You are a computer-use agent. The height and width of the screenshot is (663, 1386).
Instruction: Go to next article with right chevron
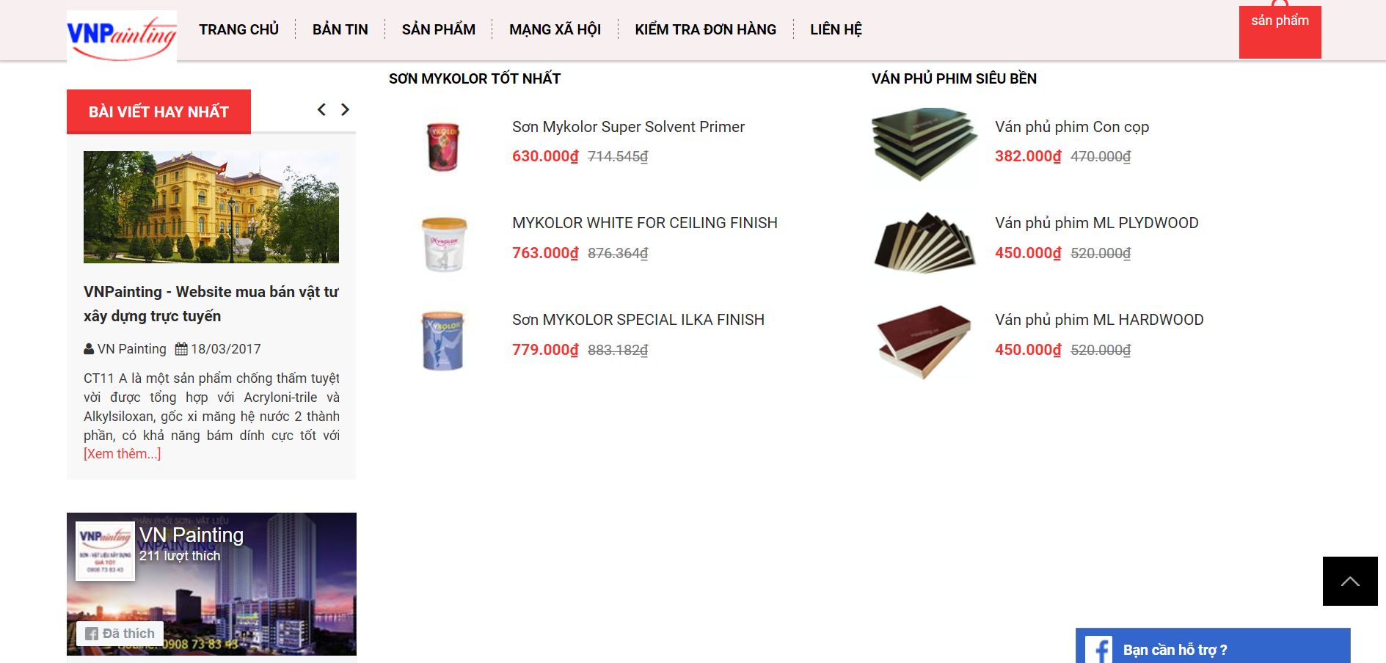click(x=345, y=109)
